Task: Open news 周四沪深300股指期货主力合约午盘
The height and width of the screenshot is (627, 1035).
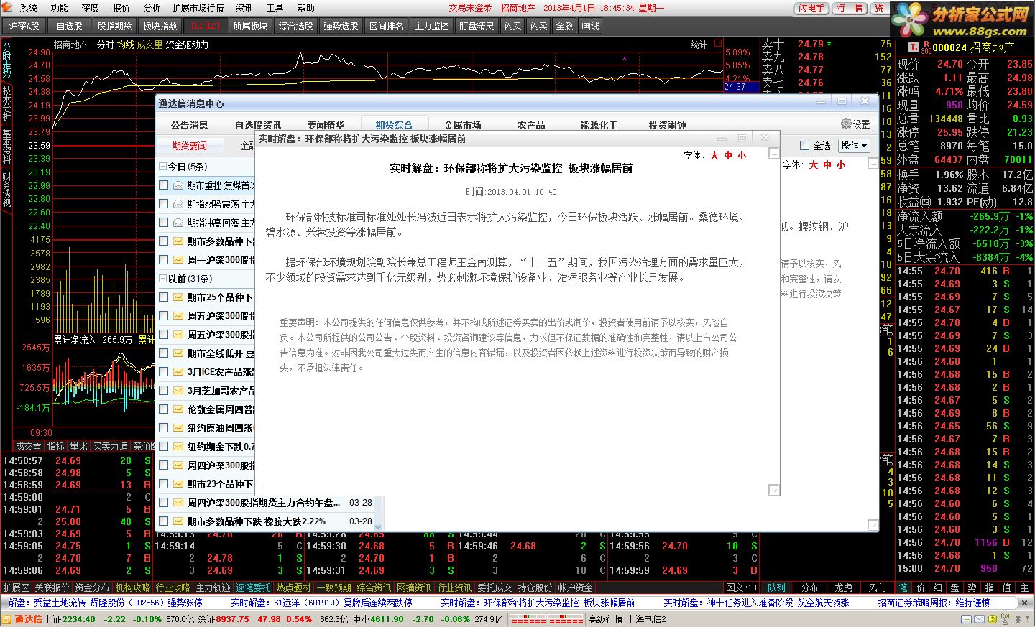Action: click(264, 503)
